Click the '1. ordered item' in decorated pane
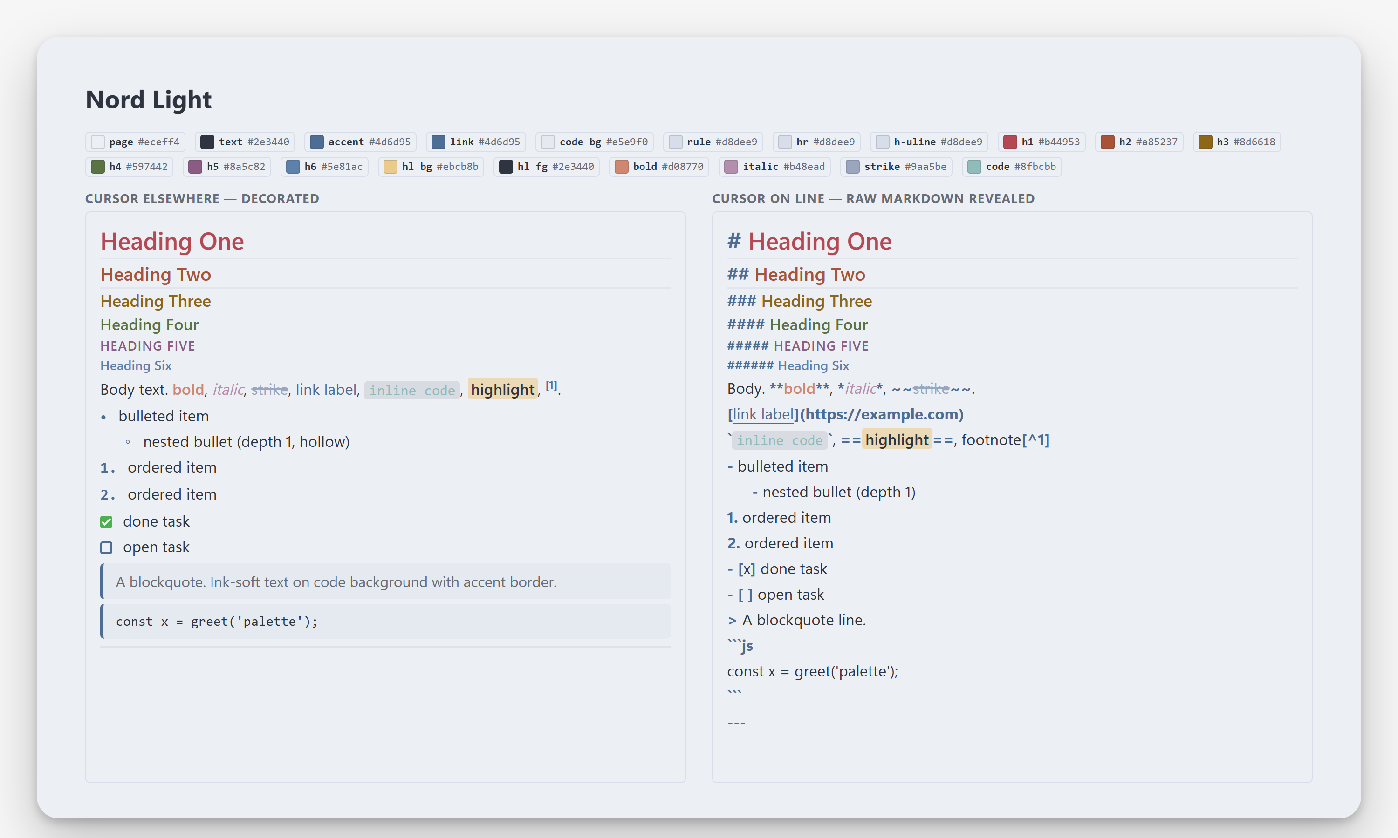This screenshot has width=1398, height=838. click(158, 467)
